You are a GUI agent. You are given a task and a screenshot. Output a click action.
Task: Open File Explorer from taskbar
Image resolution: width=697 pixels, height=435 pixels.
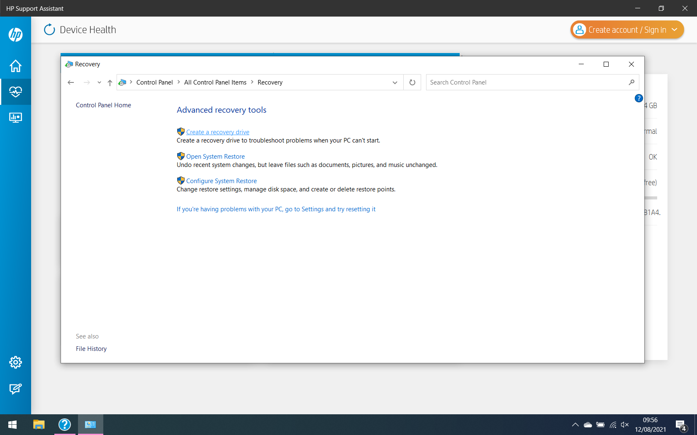pos(39,425)
